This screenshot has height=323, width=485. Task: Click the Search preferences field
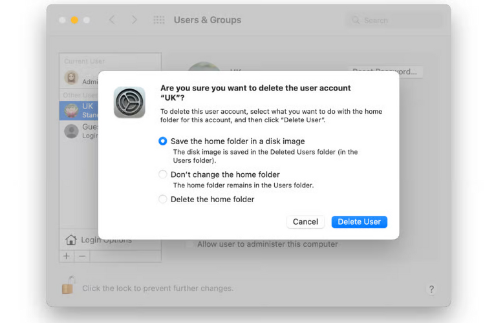(394, 21)
